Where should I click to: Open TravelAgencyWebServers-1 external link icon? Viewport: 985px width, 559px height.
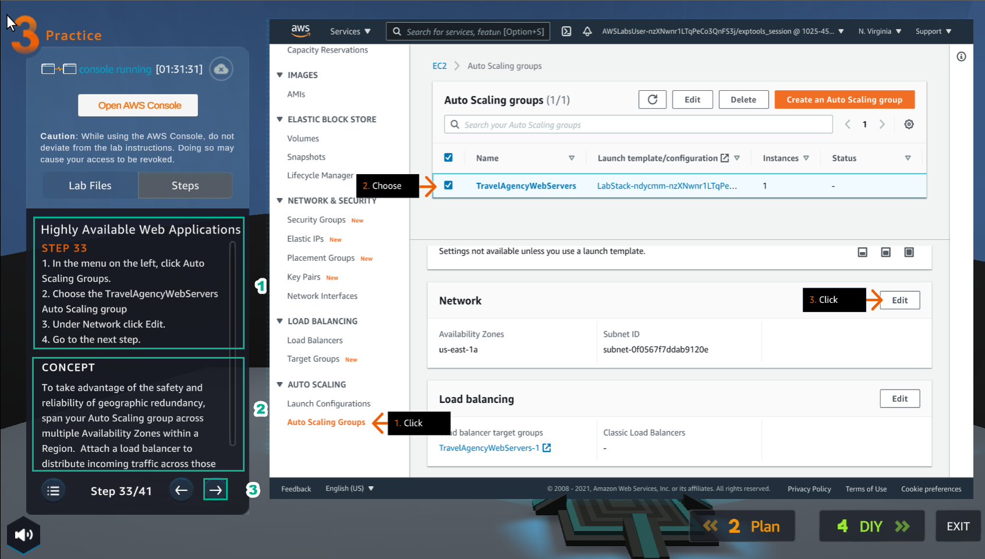point(546,448)
